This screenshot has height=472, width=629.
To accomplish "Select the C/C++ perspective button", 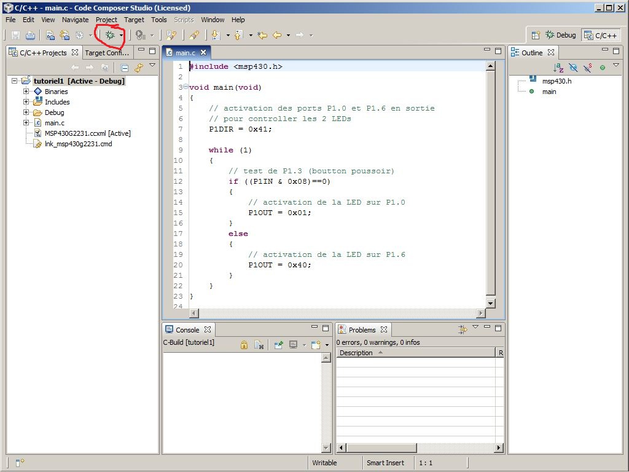I will pyautogui.click(x=601, y=35).
